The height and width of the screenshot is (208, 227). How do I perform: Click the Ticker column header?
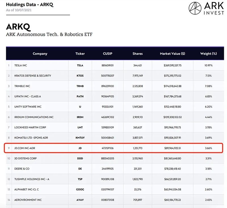[80, 53]
